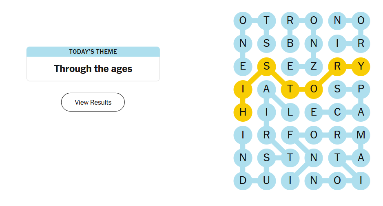Click the View Results button
This screenshot has height=206, width=383.
pyautogui.click(x=93, y=102)
